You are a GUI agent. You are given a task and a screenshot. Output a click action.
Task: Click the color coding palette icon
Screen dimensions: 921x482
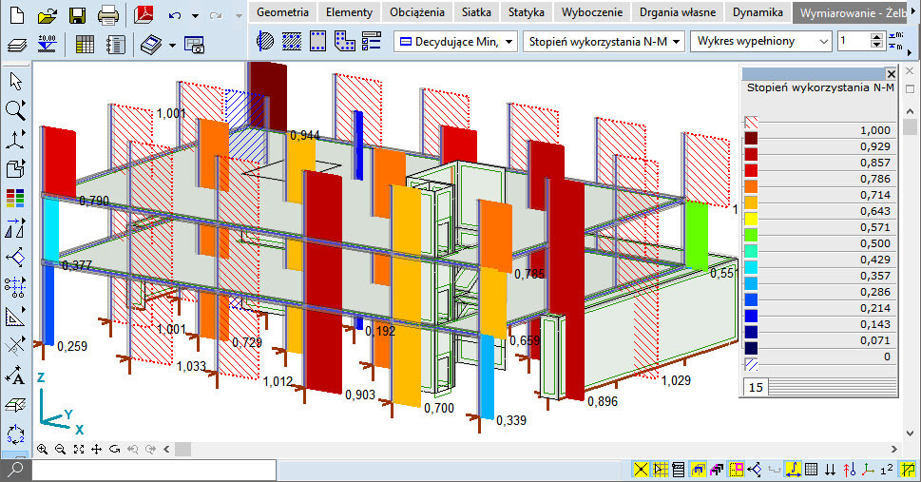point(15,198)
